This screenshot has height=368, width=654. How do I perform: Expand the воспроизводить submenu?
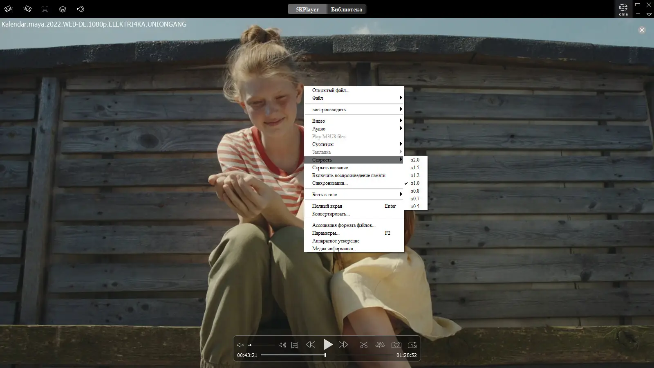tap(354, 110)
